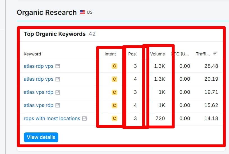This screenshot has height=154, width=229.
Task: Open keyword link rdps with most locations
Action: point(52,118)
